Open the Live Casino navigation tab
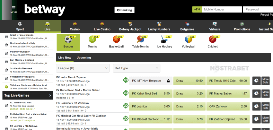 pyautogui.click(x=102, y=26)
